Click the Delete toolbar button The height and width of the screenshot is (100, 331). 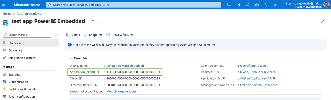pos(73,35)
